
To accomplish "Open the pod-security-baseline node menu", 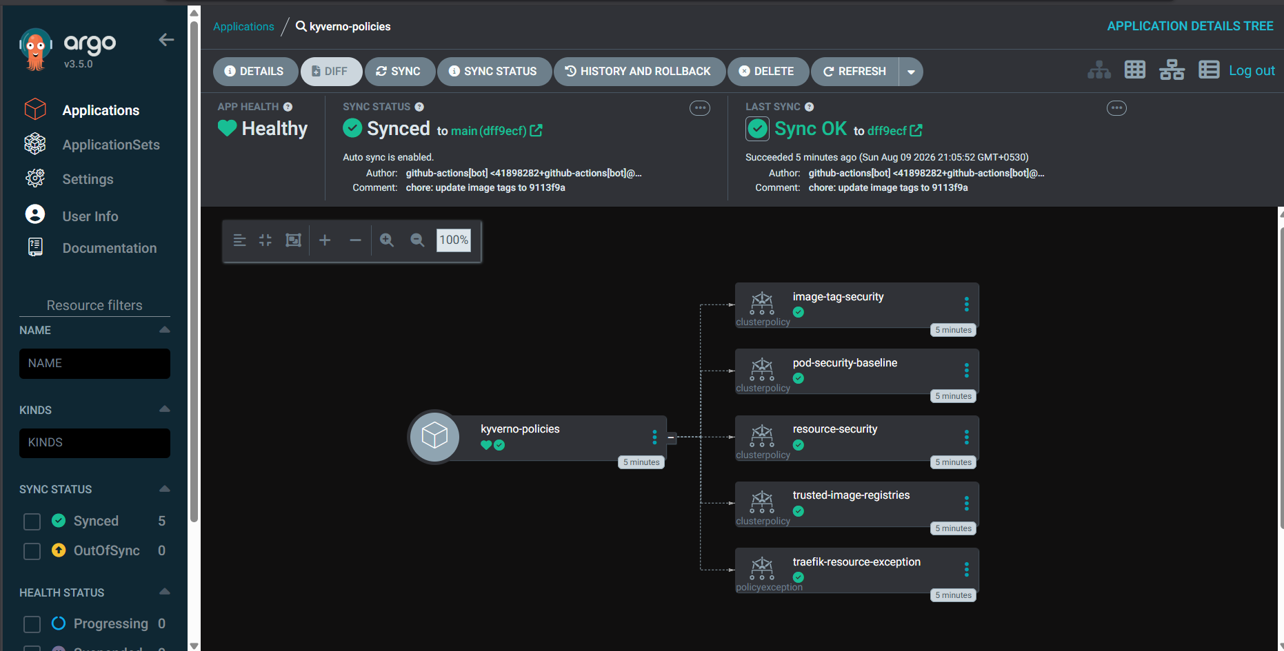I will coord(966,371).
